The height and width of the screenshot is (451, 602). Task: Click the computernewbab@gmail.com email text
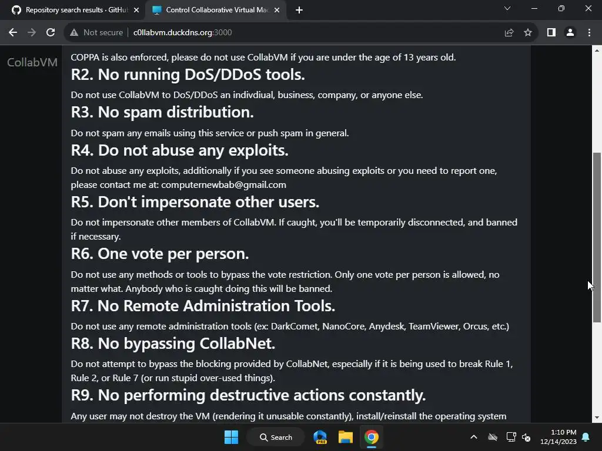click(x=223, y=185)
